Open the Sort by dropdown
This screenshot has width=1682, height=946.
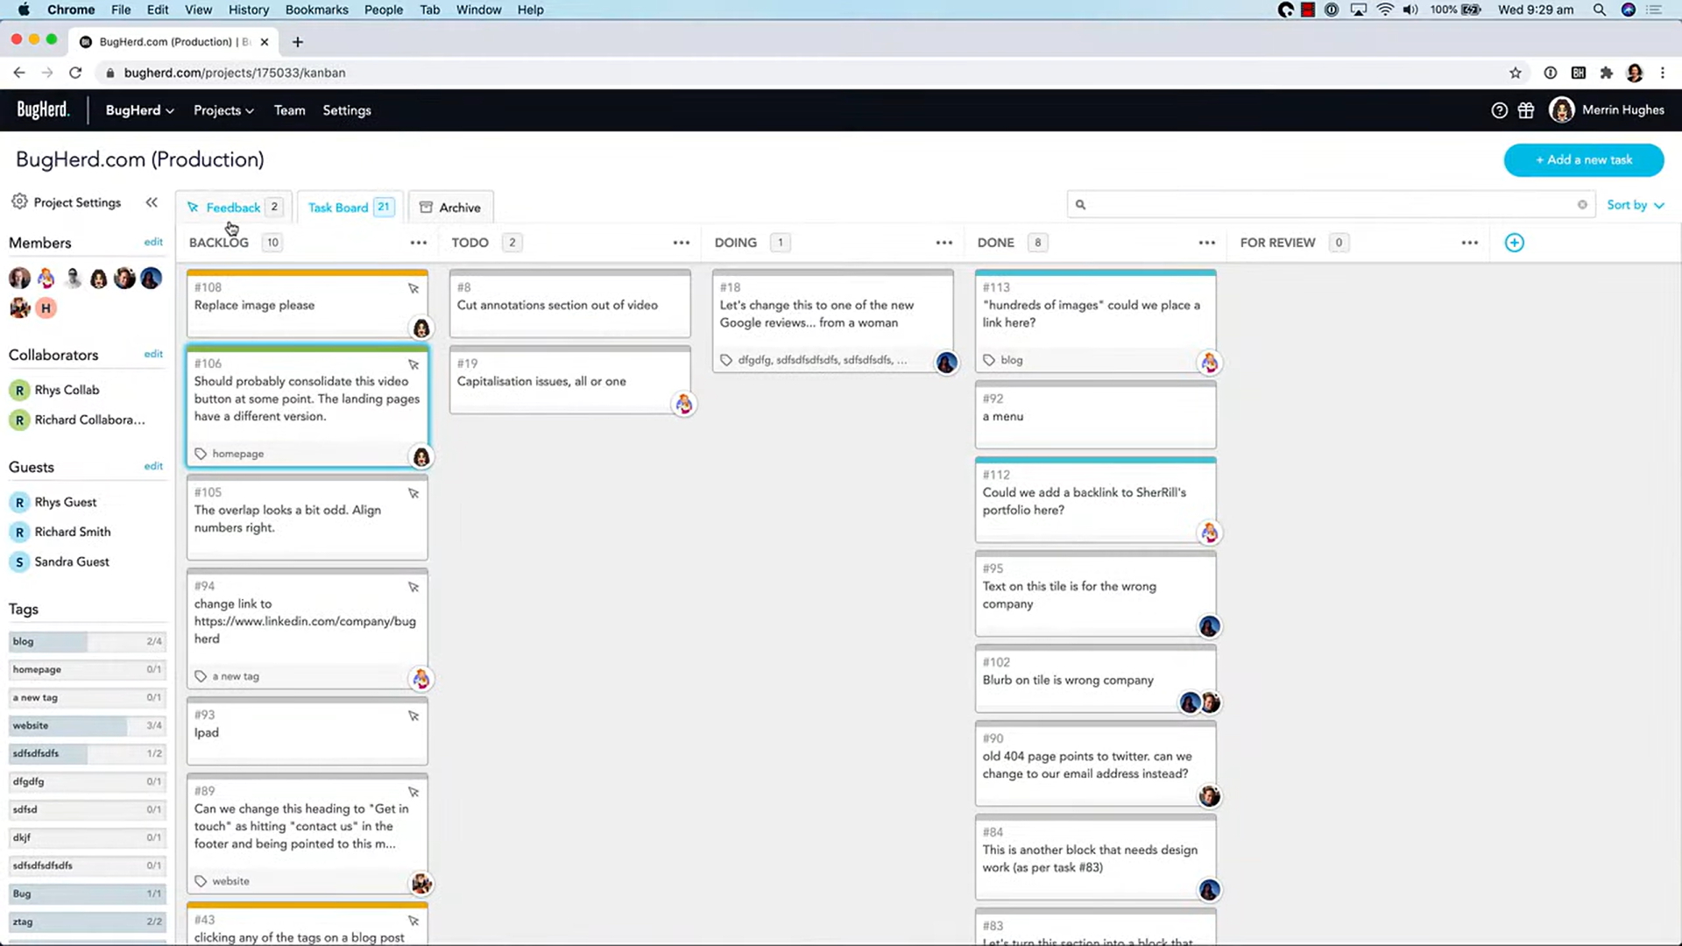1635,205
